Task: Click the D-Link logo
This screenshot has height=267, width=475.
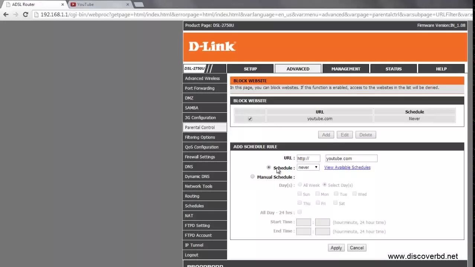Action: click(212, 46)
